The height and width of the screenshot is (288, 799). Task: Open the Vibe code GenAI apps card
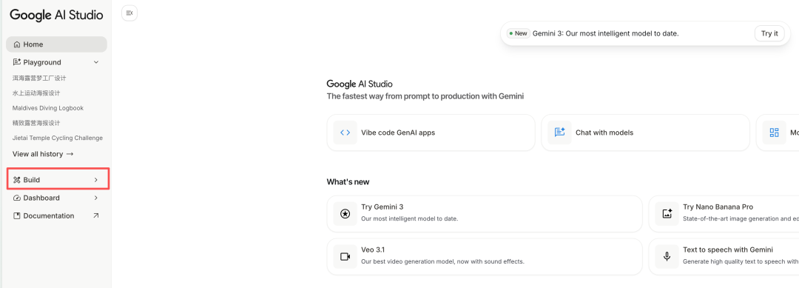(x=431, y=133)
